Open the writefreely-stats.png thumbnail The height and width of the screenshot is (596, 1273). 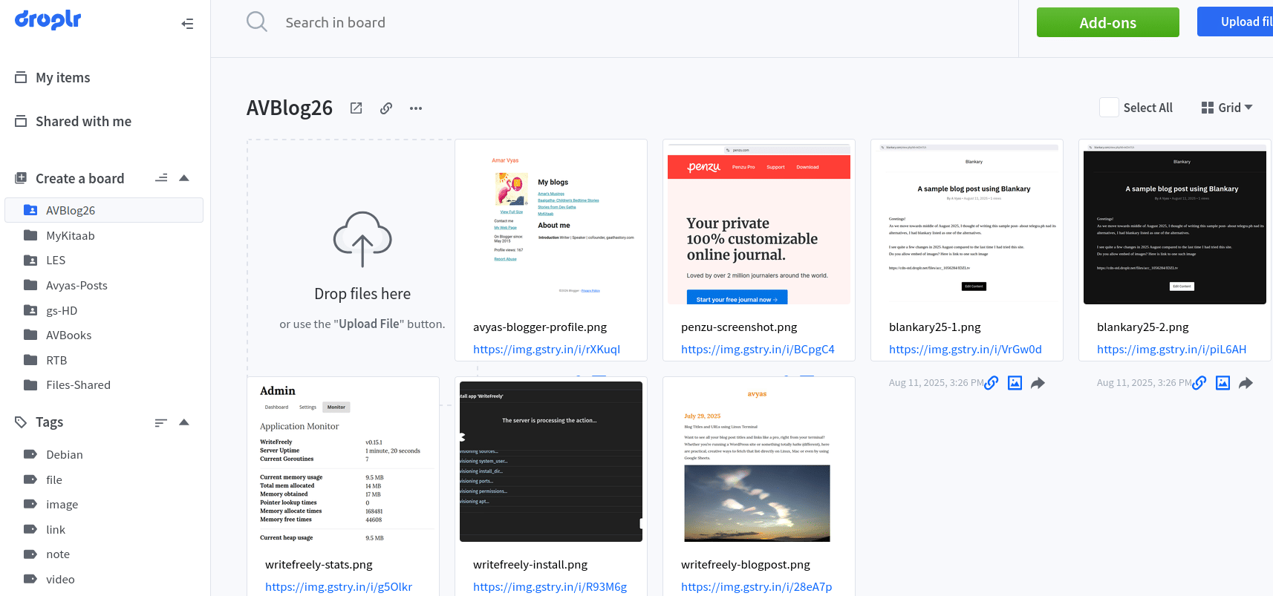pyautogui.click(x=343, y=462)
